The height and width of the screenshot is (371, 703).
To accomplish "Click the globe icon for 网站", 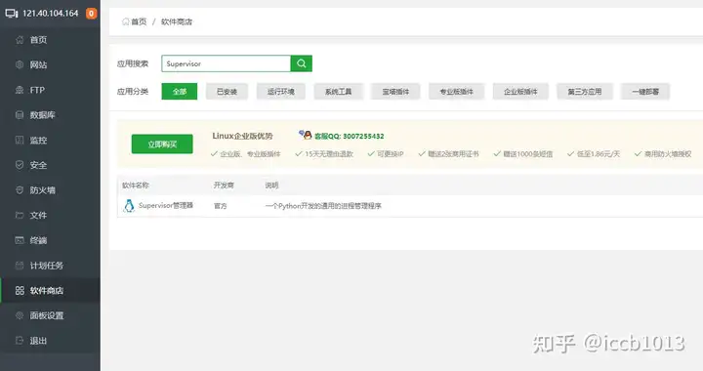I will click(x=20, y=65).
